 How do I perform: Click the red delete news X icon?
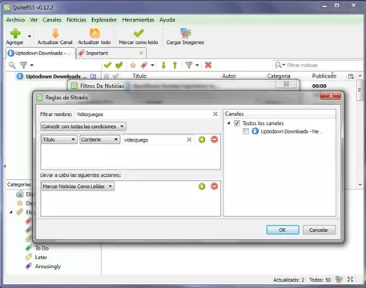tap(208, 65)
